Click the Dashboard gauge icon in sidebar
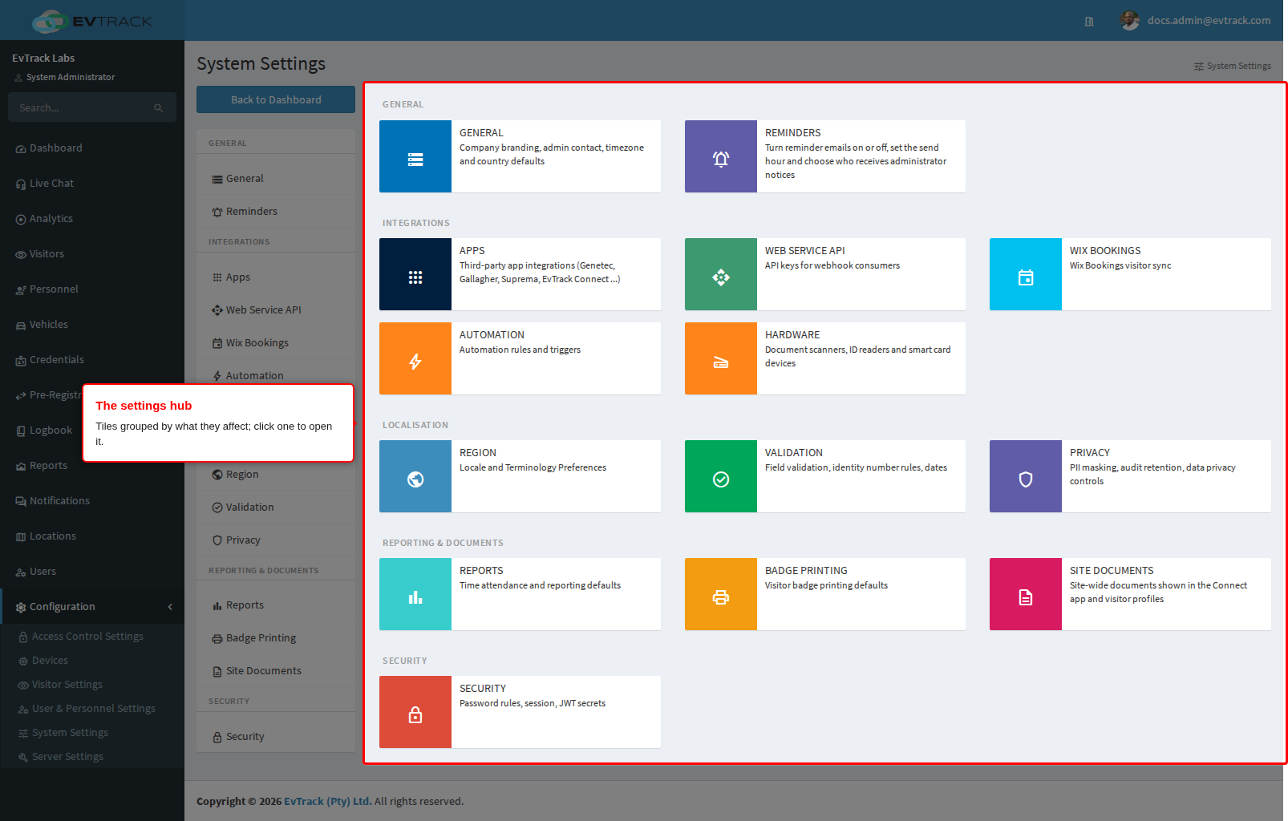Viewport: 1288px width, 821px height. [x=21, y=148]
